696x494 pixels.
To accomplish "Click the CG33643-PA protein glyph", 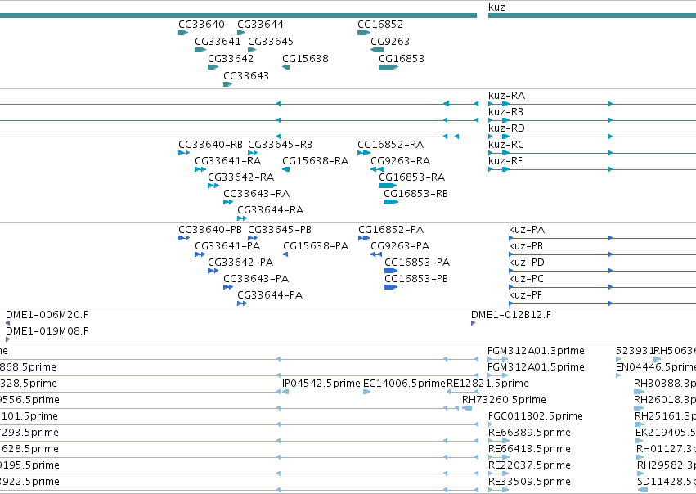I will coord(228,288).
